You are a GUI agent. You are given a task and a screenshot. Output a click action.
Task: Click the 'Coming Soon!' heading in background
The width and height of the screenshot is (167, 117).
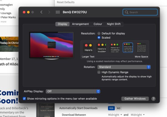tap(9, 97)
